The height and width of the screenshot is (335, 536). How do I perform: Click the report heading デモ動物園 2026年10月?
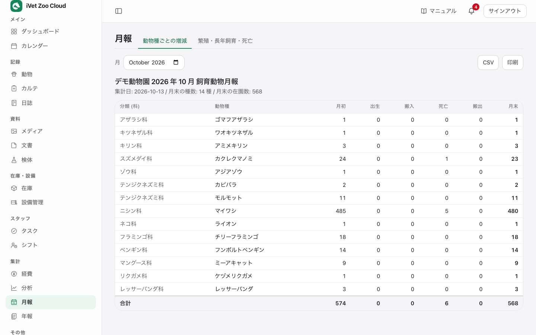(x=176, y=82)
